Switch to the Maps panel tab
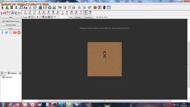The image size is (190, 107). pos(4,73)
